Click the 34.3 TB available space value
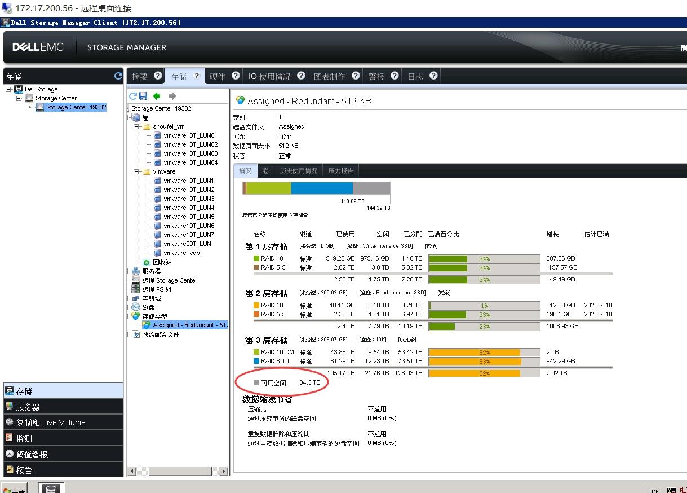This screenshot has width=687, height=493. 310,382
